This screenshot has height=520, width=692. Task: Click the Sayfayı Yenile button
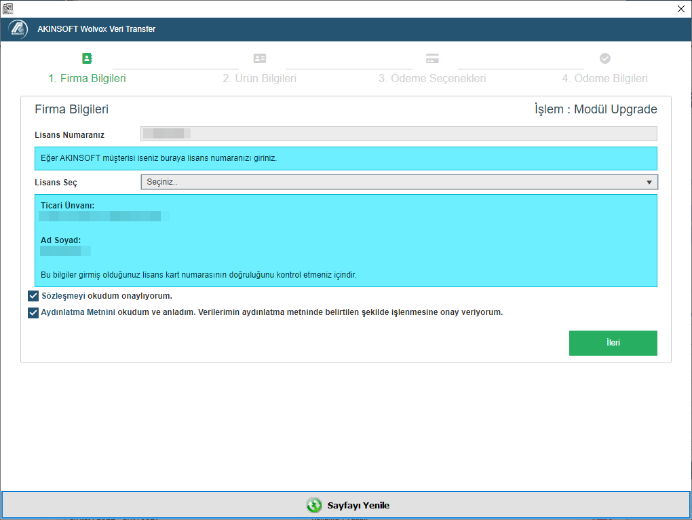tap(346, 505)
